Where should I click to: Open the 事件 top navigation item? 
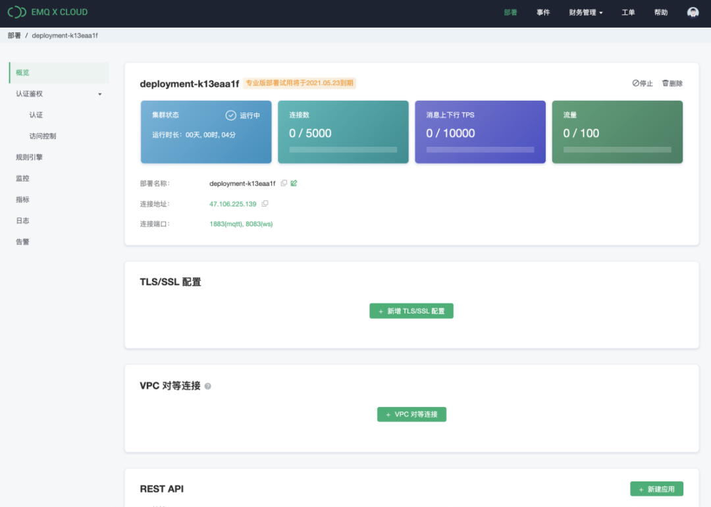[543, 13]
